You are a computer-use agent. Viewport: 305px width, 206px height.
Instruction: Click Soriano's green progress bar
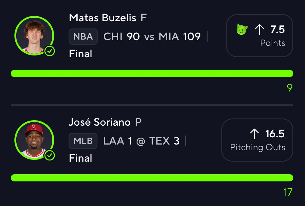(x=152, y=178)
